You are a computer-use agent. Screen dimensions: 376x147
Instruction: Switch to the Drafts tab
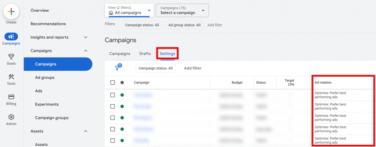pyautogui.click(x=145, y=54)
